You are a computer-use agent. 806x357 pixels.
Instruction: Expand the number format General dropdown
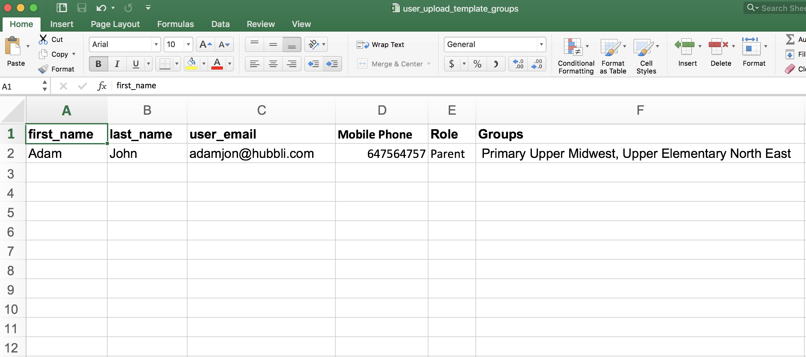(542, 44)
